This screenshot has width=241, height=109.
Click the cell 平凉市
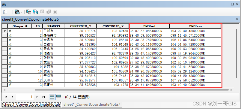click(x=53, y=76)
